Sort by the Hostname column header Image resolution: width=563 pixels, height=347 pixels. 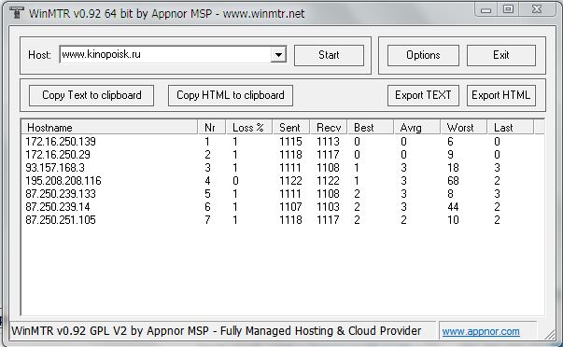click(109, 128)
